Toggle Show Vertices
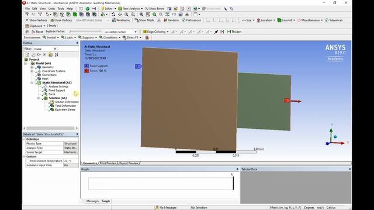The image size is (374, 210). pyautogui.click(x=36, y=20)
